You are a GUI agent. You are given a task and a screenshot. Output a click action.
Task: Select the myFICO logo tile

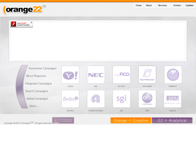(122, 75)
